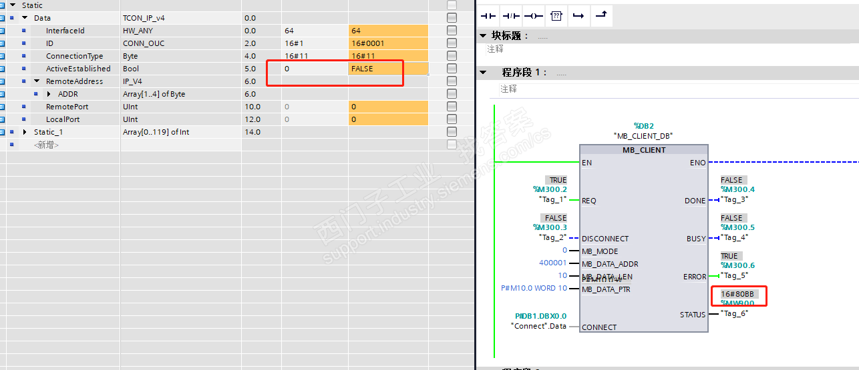Click the "Tag_2" DISCONNECT operand
Screen dimensions: 859x370
[552, 237]
